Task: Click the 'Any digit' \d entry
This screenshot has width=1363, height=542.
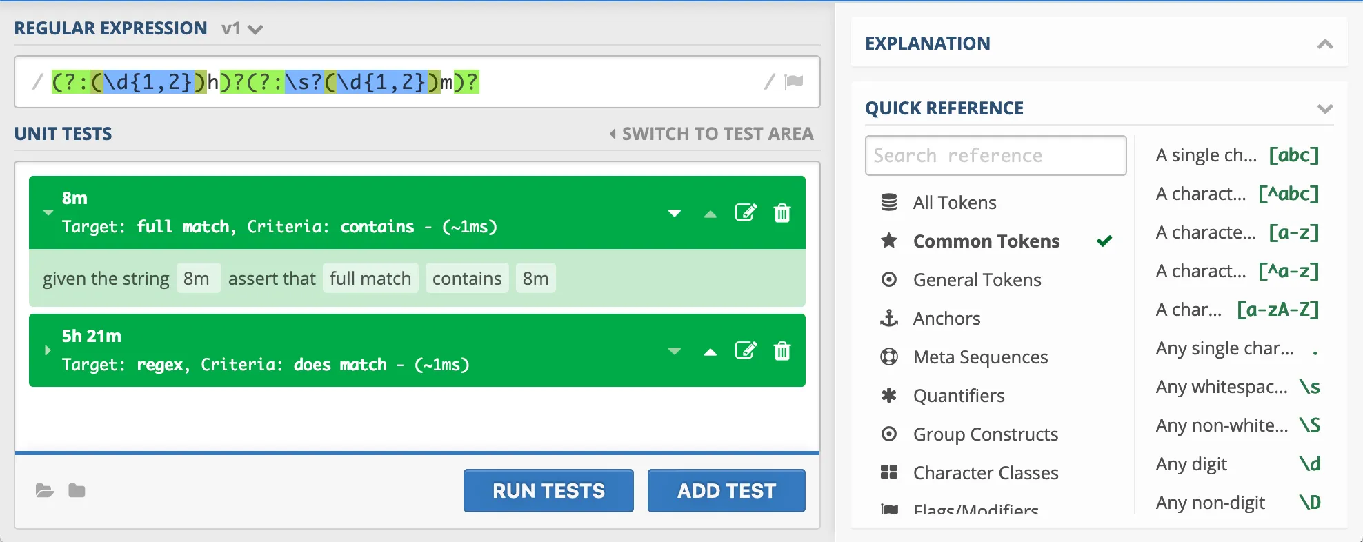Action: pos(1237,464)
